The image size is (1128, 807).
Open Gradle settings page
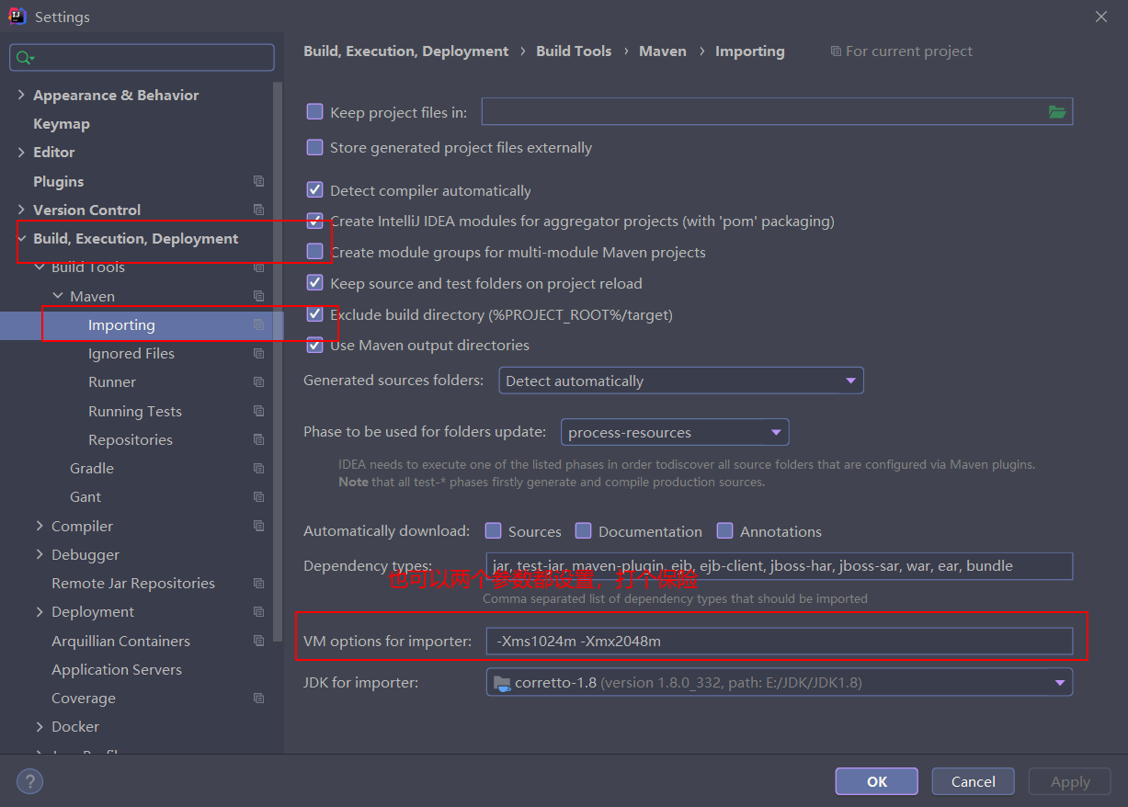[92, 468]
